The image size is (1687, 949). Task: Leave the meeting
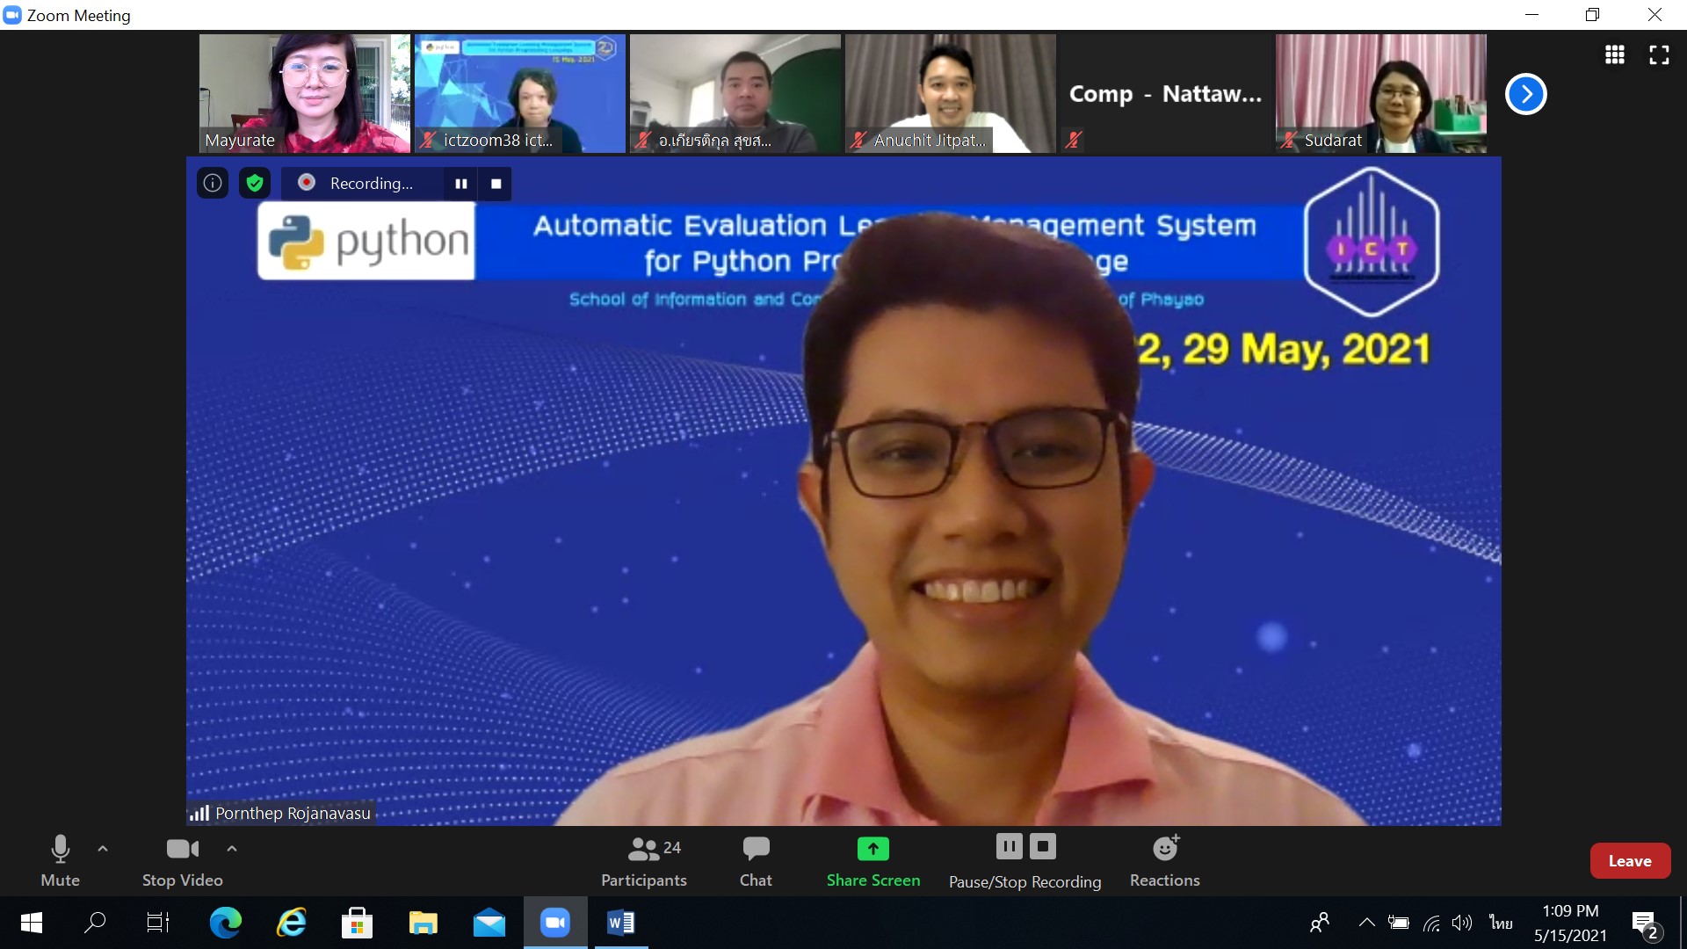pyautogui.click(x=1630, y=861)
